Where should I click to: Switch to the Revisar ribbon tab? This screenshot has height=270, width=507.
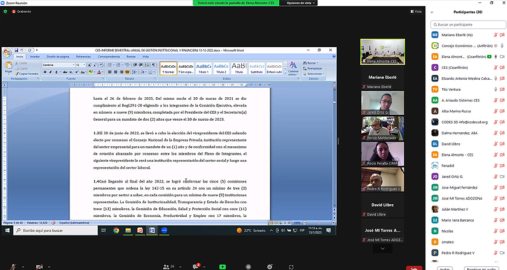point(131,57)
